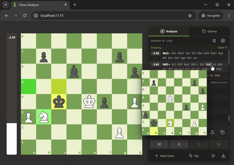This screenshot has width=234, height=165.
Task: Select the white pawn on a3
Action: point(28,117)
